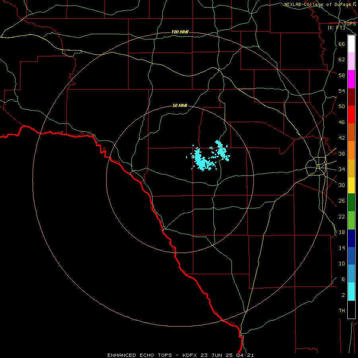The height and width of the screenshot is (358, 358).
Task: Click the medium blue 18 kft legend swatch
Action: (x=351, y=256)
